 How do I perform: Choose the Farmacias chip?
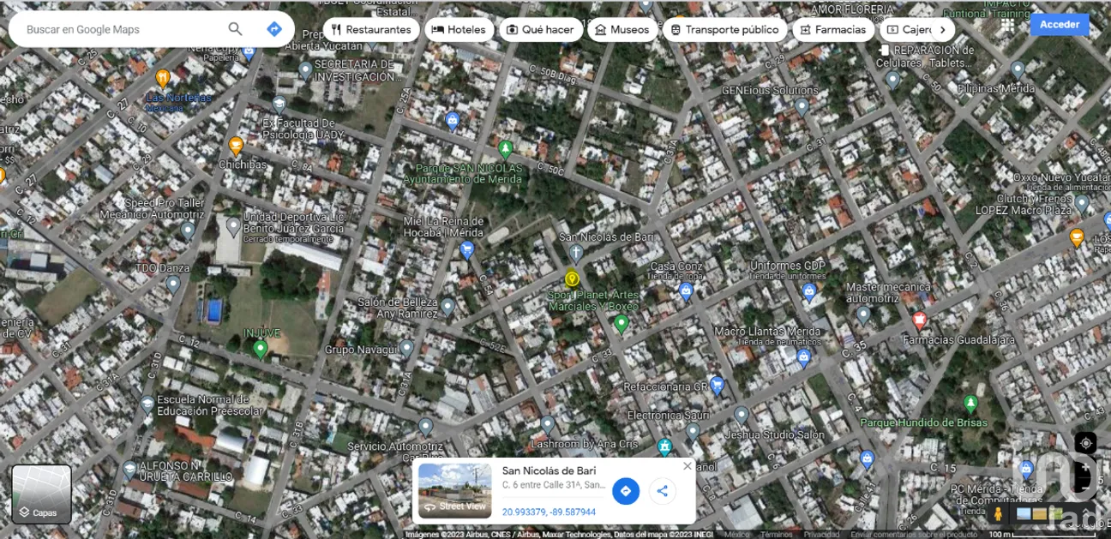pyautogui.click(x=833, y=29)
